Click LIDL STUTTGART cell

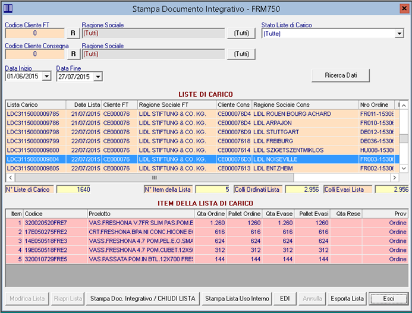pos(306,132)
